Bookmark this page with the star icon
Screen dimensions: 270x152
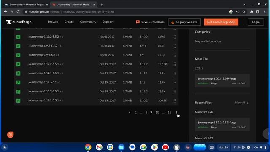click(x=244, y=12)
